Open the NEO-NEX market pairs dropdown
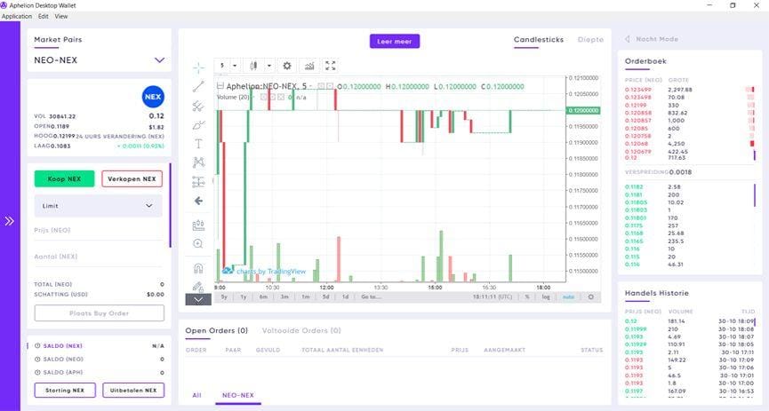The width and height of the screenshot is (769, 411). pyautogui.click(x=159, y=60)
